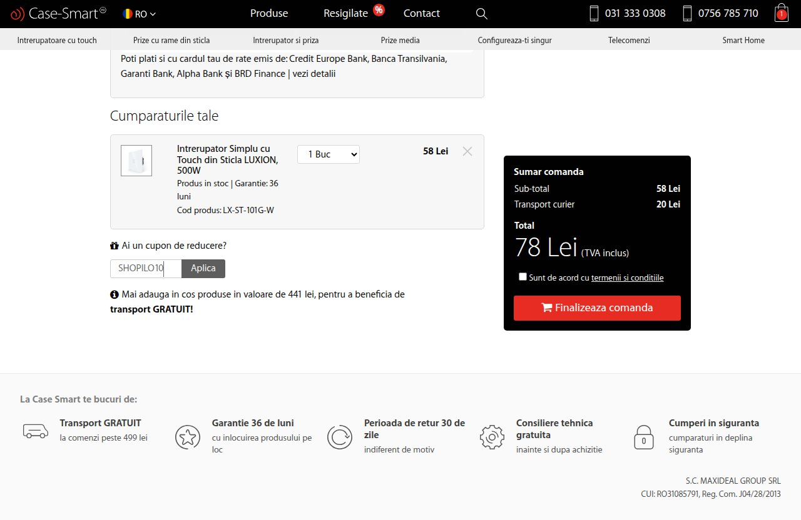Call 031 333 0308 number link

point(635,13)
